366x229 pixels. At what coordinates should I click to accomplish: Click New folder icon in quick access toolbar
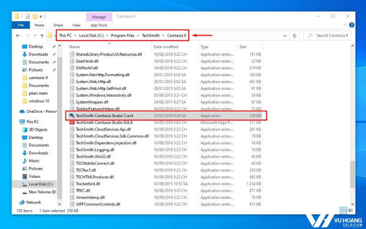pos(35,16)
